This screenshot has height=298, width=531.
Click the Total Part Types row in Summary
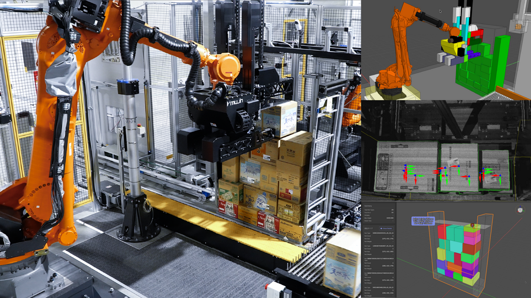[x=379, y=210]
